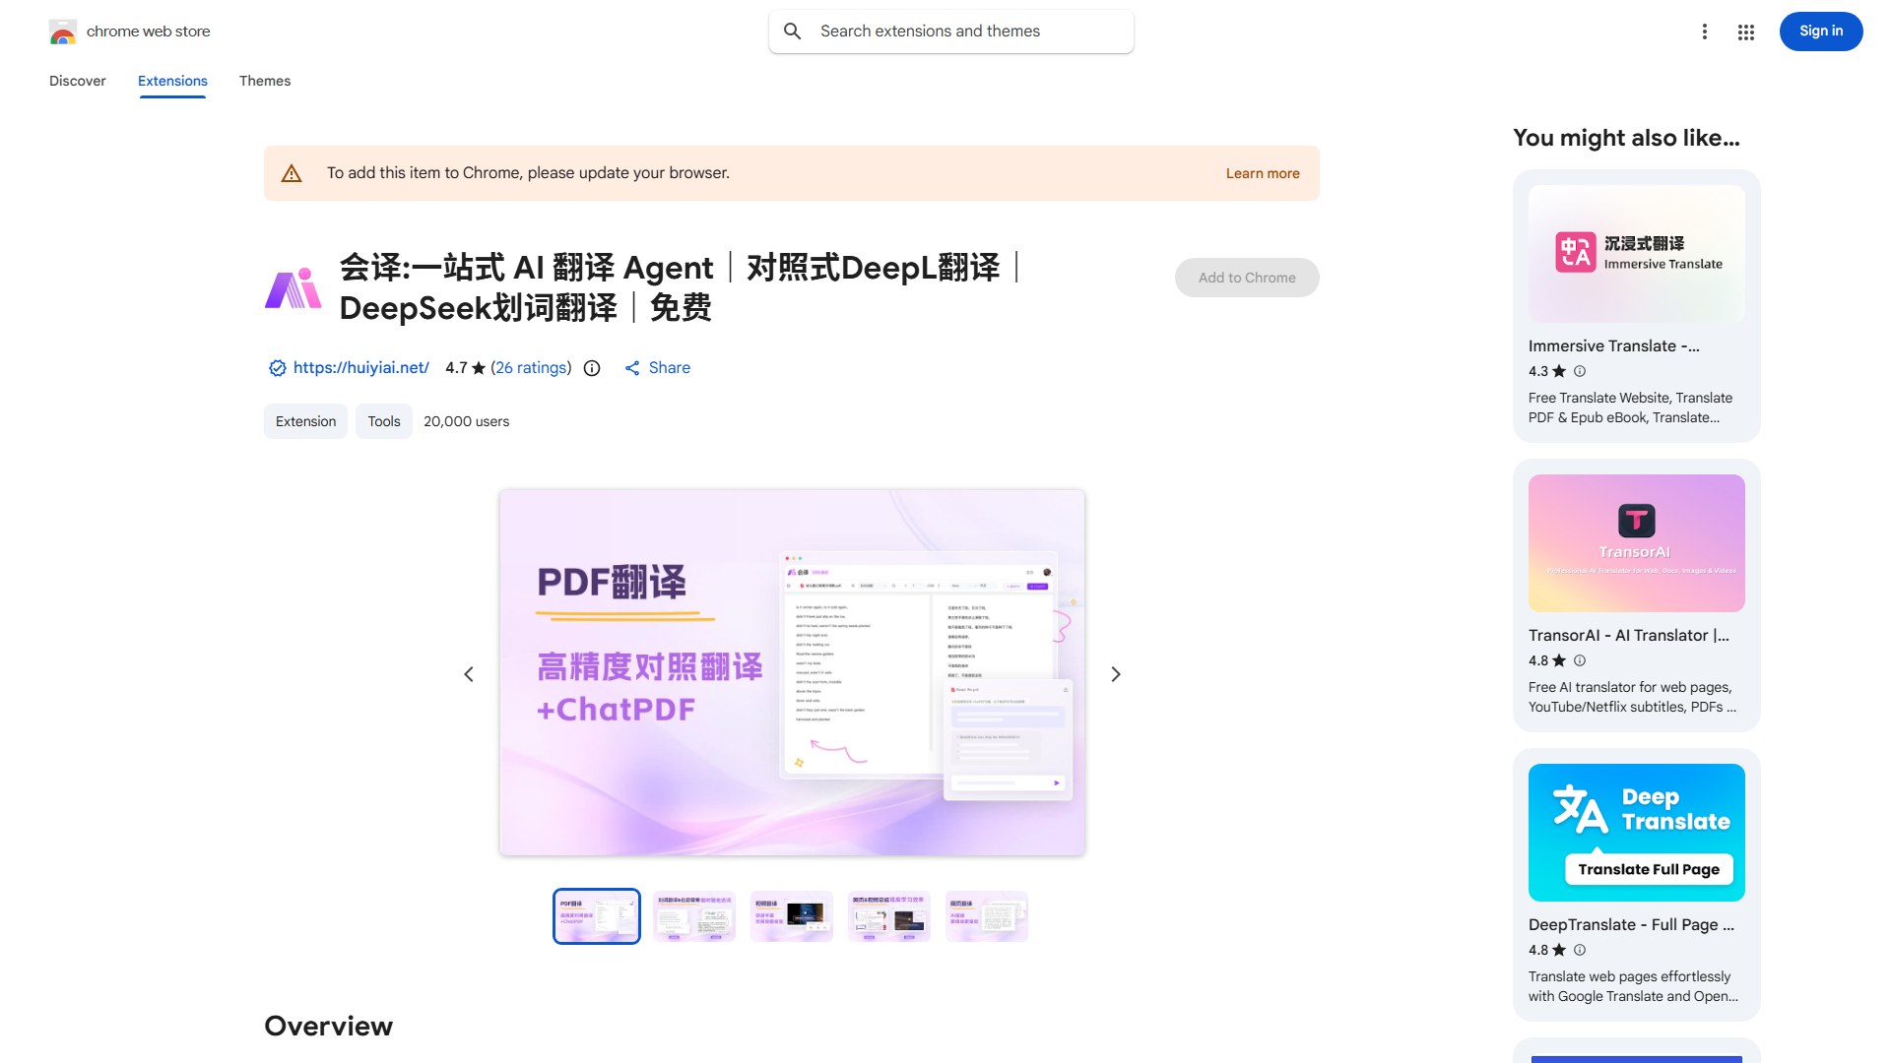Open the Discover tab
Screen dimensions: 1891x1063
[77, 81]
